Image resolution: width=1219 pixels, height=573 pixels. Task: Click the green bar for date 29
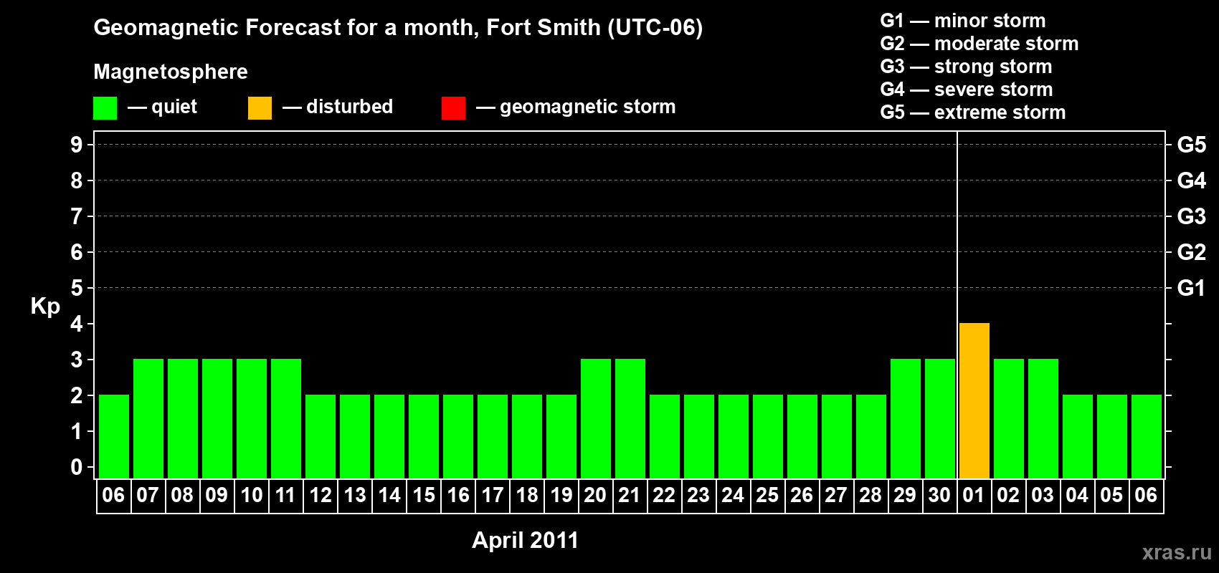[x=906, y=418]
